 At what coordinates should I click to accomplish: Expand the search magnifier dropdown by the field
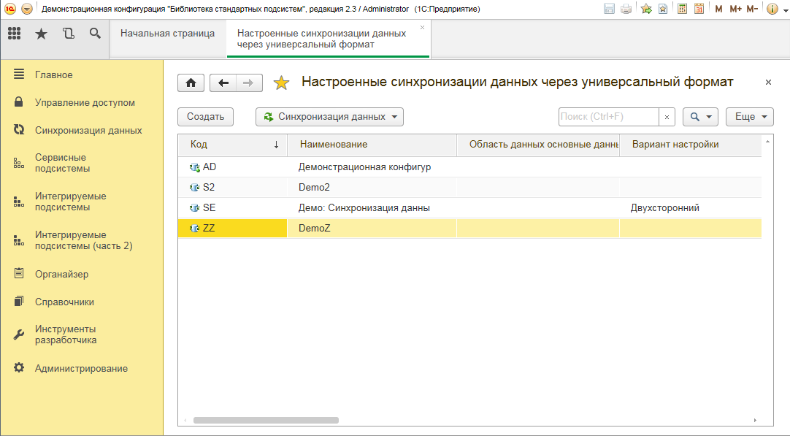point(700,117)
